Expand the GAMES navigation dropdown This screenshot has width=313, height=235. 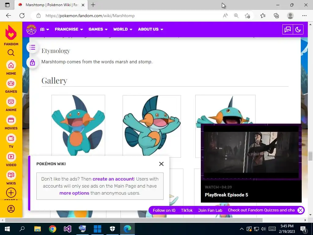pos(98,29)
